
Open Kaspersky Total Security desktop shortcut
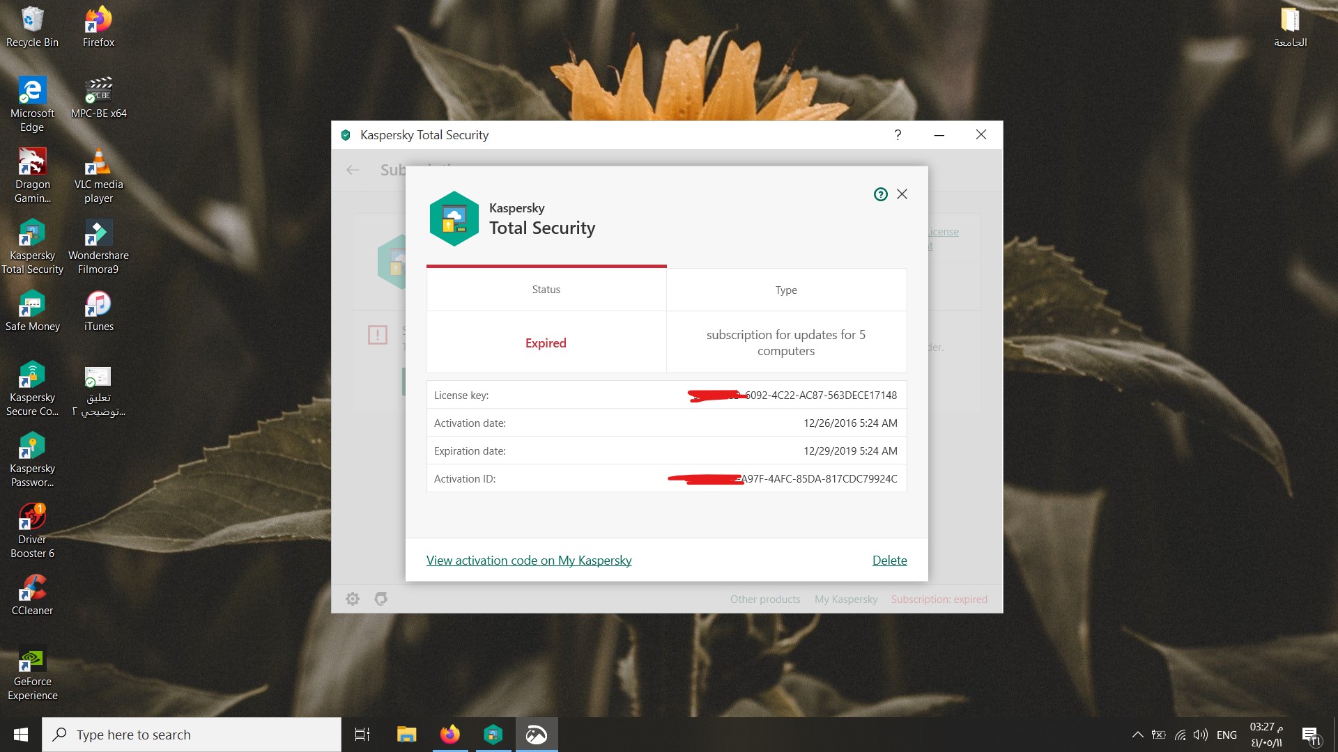(x=32, y=246)
